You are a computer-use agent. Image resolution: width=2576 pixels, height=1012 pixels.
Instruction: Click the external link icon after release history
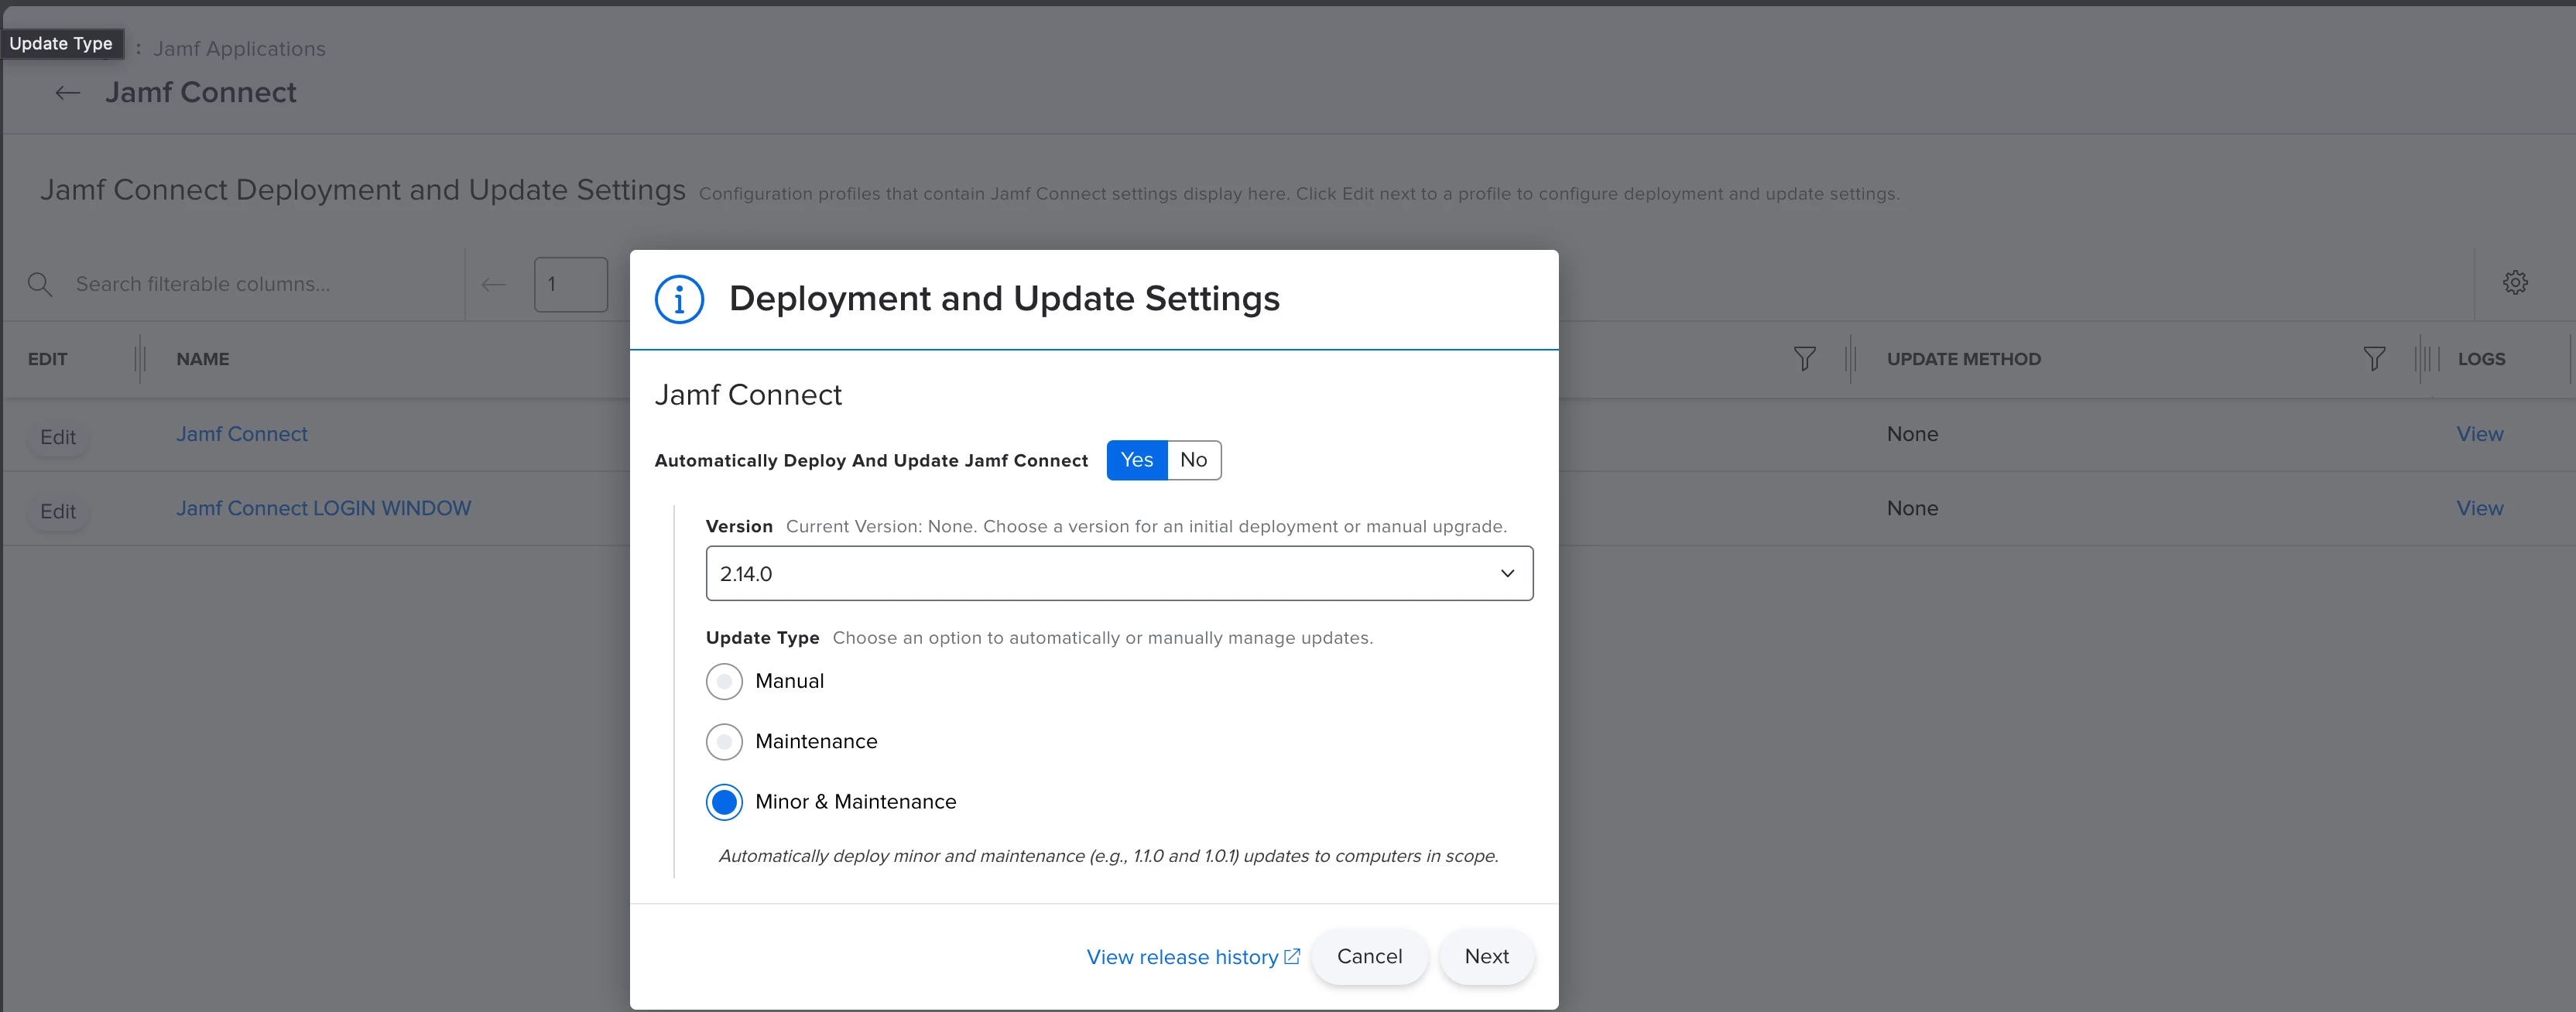click(x=1292, y=956)
